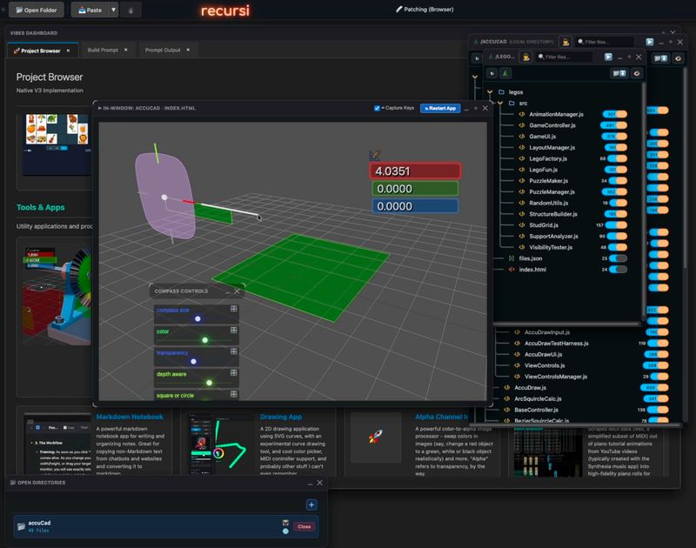The height and width of the screenshot is (548, 696).
Task: Select GameUI.js in legos tree
Action: pos(542,137)
